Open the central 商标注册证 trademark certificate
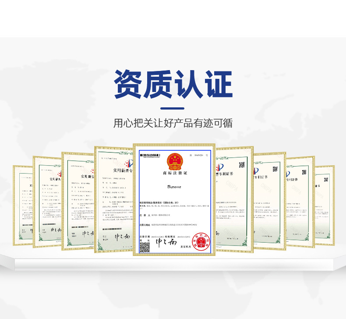Screen dimensions: 346x319 [174, 200]
